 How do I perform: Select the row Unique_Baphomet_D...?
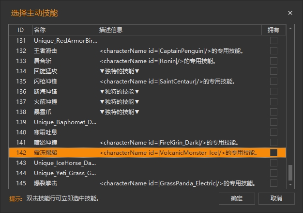pyautogui.click(x=148, y=122)
